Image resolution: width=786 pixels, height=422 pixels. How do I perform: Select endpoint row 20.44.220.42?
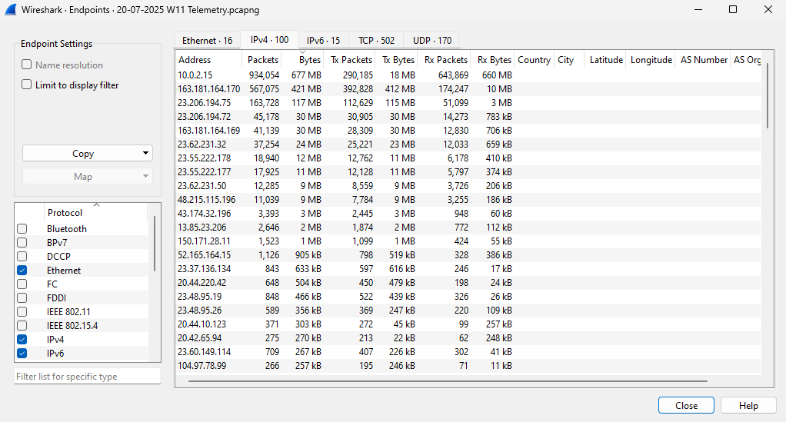tap(468, 283)
